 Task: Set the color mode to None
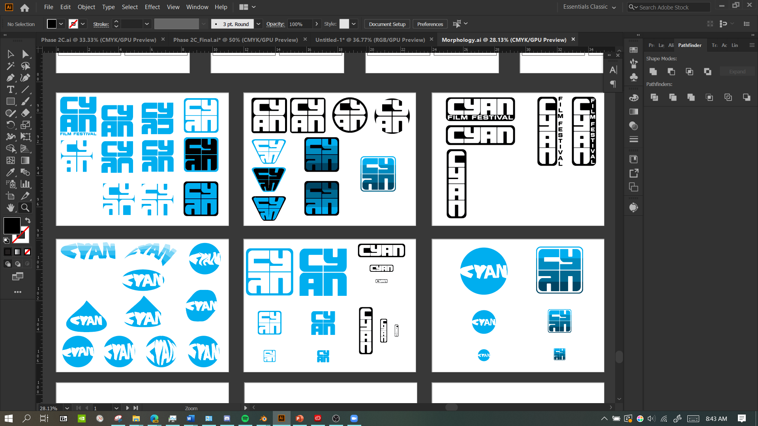pos(27,252)
